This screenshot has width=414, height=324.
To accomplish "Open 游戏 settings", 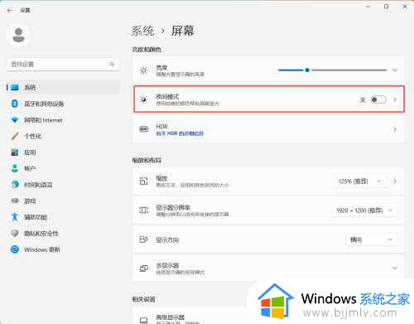I will click(63, 201).
